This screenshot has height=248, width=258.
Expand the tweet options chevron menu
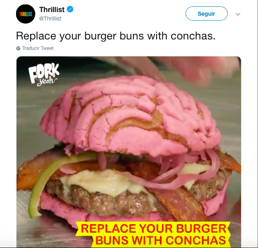(238, 14)
